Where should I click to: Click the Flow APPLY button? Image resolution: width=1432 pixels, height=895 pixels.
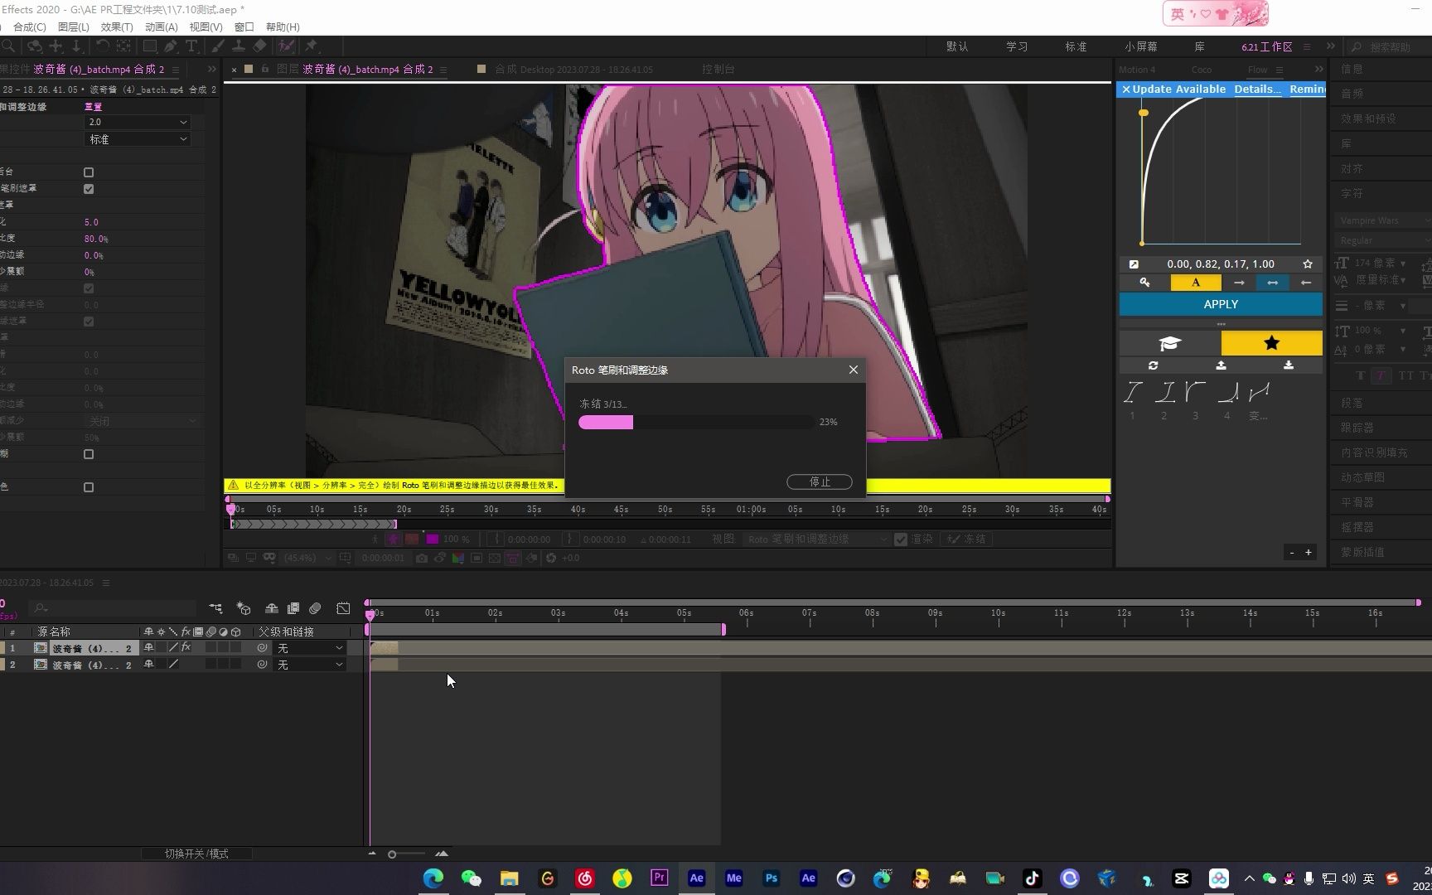click(x=1221, y=304)
